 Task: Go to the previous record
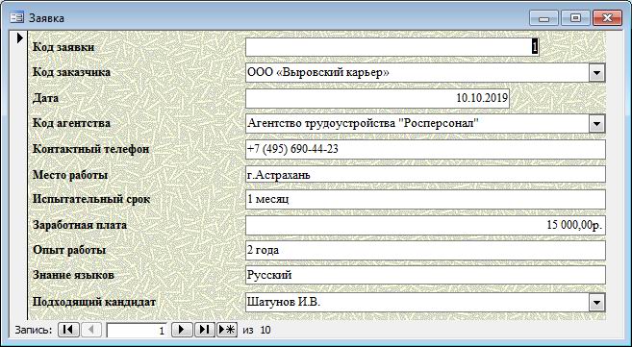91,330
